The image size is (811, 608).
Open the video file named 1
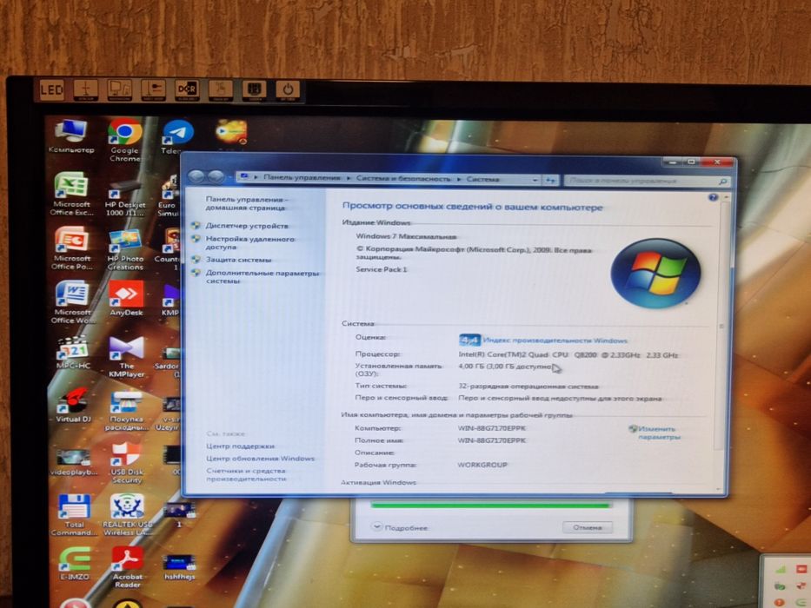[179, 515]
